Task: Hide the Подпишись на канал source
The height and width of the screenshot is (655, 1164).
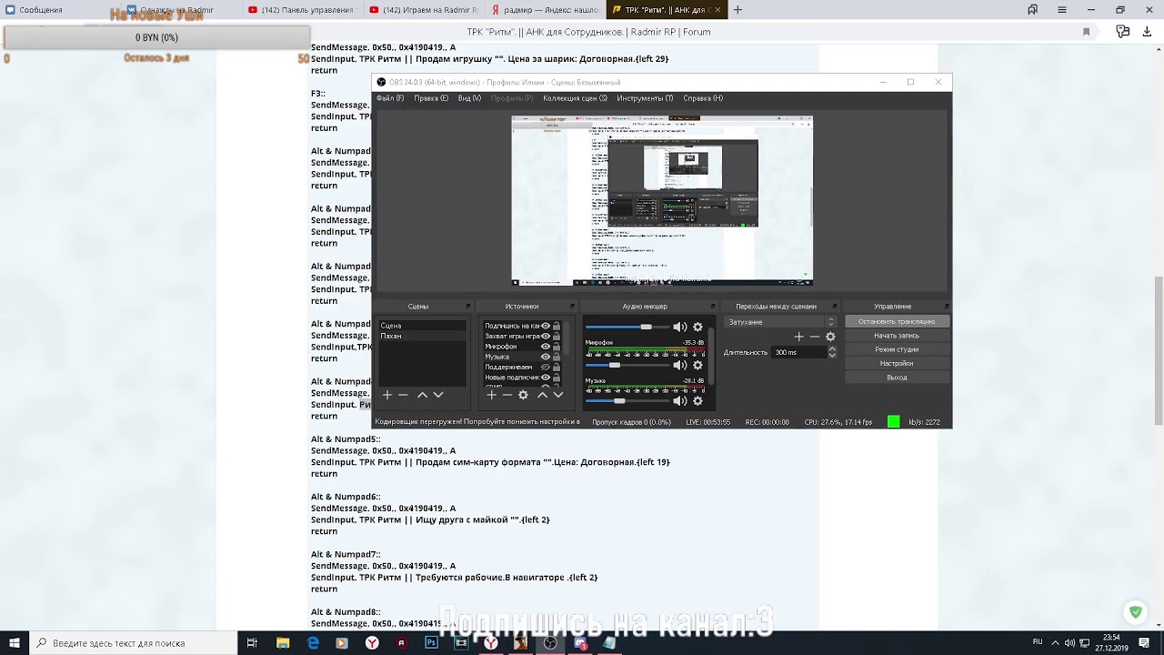Action: click(546, 326)
